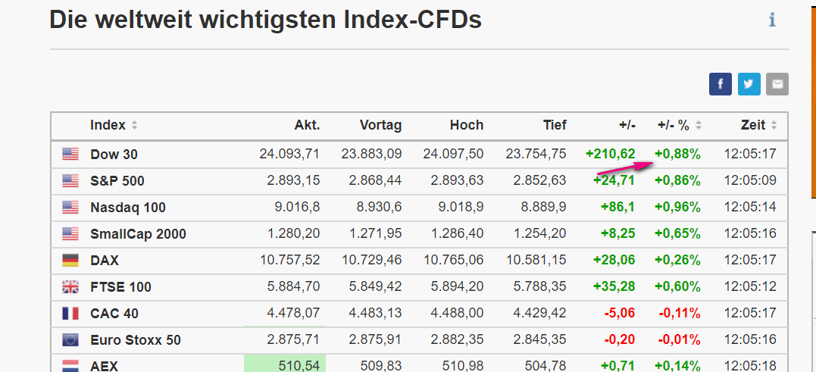This screenshot has height=372, width=816.
Task: Click the US flag next to Dow 30
Action: pos(70,155)
